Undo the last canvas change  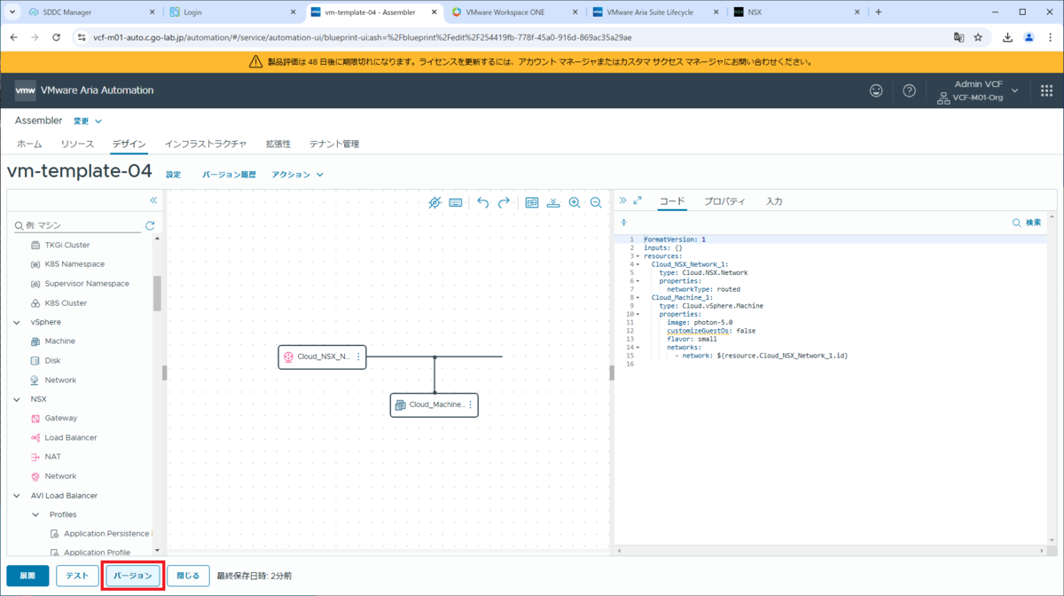(x=483, y=202)
